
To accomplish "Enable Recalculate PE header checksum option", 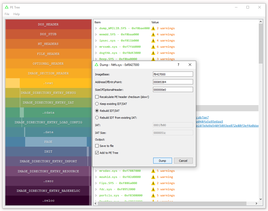I will [97, 97].
